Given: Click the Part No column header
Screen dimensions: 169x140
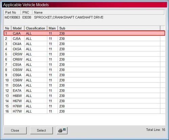Looking at the screenshot, I should point(12,12).
